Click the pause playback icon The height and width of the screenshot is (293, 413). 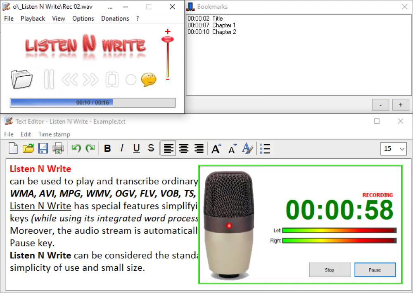[48, 78]
